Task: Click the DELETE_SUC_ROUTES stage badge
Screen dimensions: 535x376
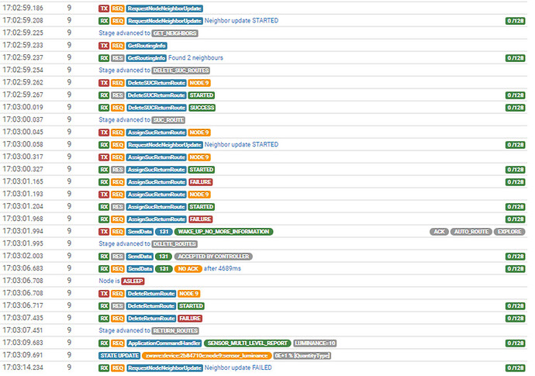Action: coord(181,71)
